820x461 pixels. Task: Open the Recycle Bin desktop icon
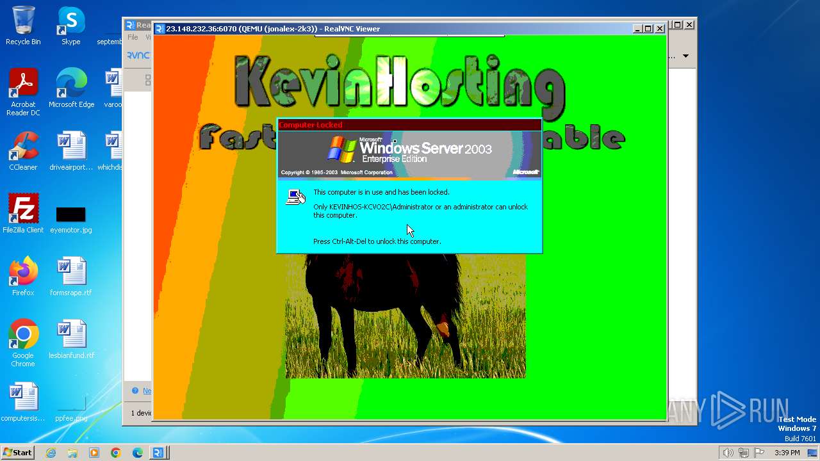tap(23, 26)
